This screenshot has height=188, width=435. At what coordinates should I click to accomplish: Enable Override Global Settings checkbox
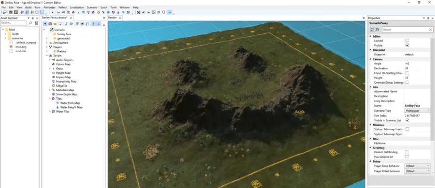point(407,82)
